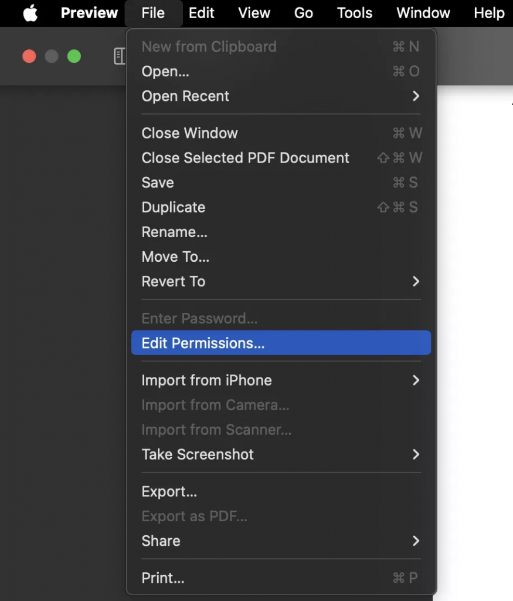
Task: Open the Edit menu
Action: [202, 13]
